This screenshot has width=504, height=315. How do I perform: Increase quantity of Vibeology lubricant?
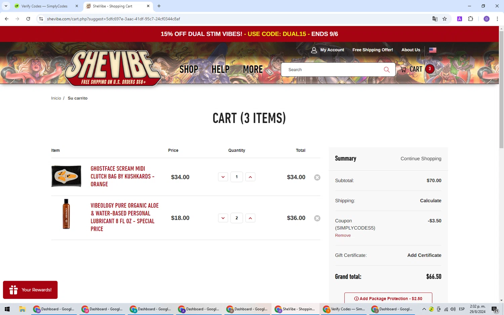tap(250, 218)
